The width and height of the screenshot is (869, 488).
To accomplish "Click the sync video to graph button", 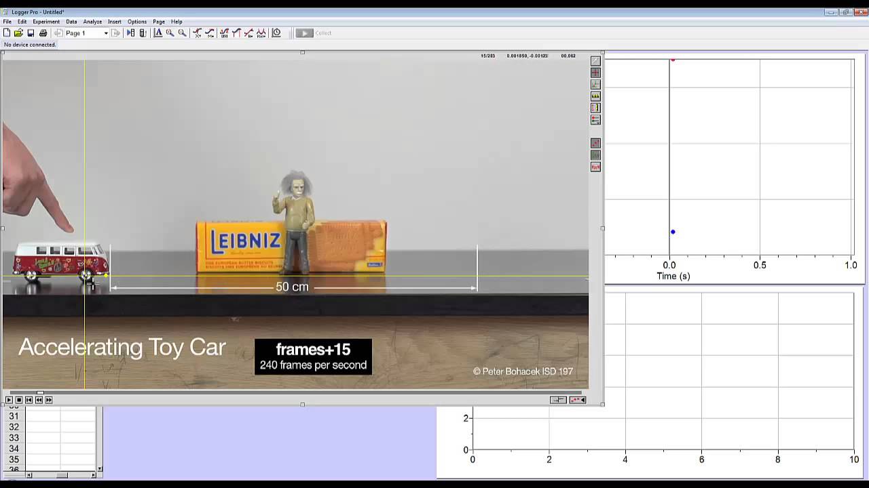I will pos(557,400).
